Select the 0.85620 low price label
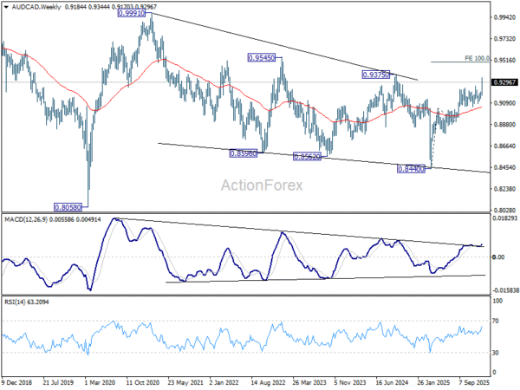 (x=307, y=156)
